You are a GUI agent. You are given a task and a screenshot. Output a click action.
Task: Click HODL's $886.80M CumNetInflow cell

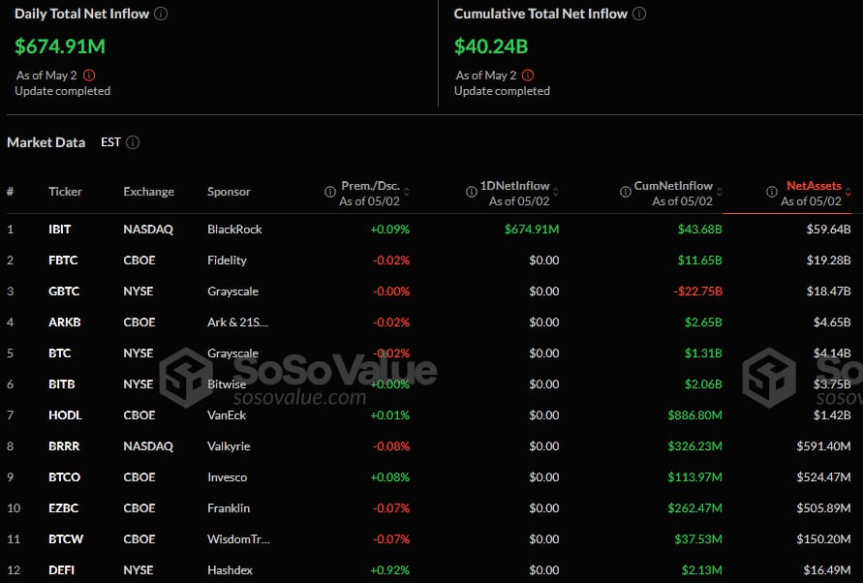coord(694,415)
